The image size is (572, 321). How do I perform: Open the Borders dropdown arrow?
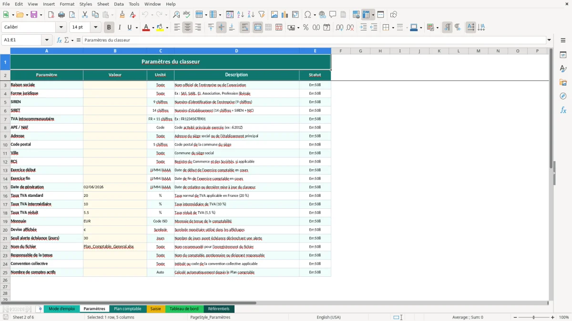click(393, 28)
